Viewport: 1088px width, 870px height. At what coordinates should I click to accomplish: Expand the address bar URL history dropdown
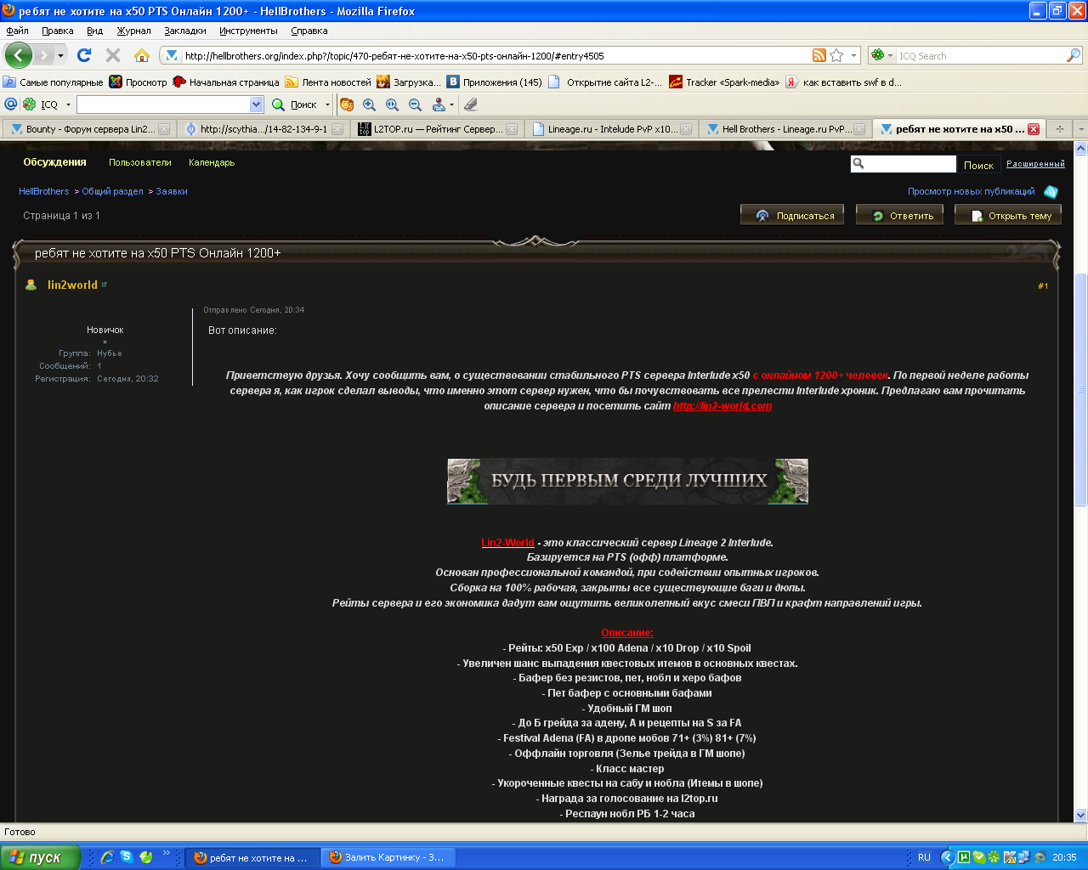coord(854,56)
